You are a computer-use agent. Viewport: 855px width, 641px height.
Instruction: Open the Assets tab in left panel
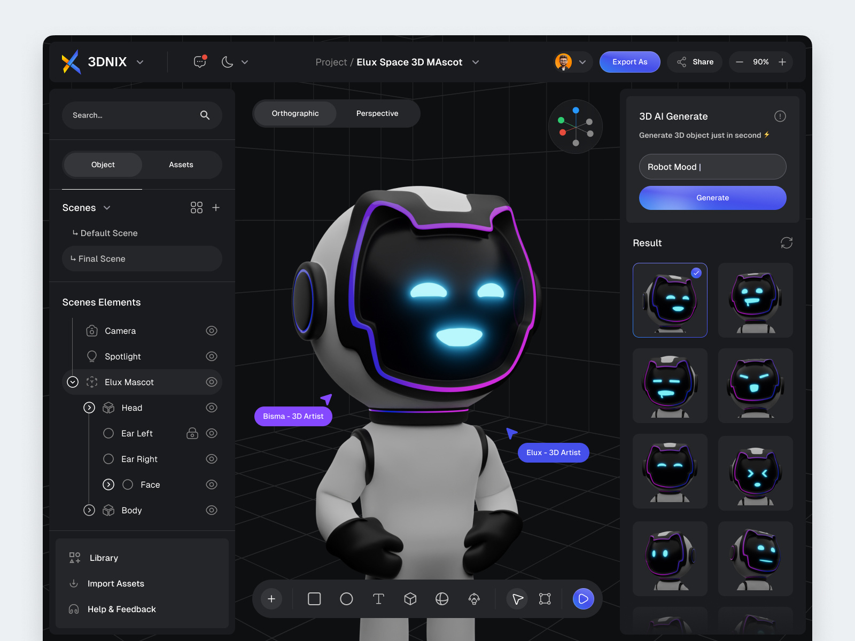click(x=181, y=165)
